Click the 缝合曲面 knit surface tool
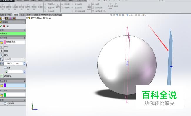 [89, 7]
